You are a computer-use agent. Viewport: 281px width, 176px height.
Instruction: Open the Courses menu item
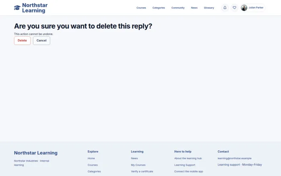click(x=141, y=8)
